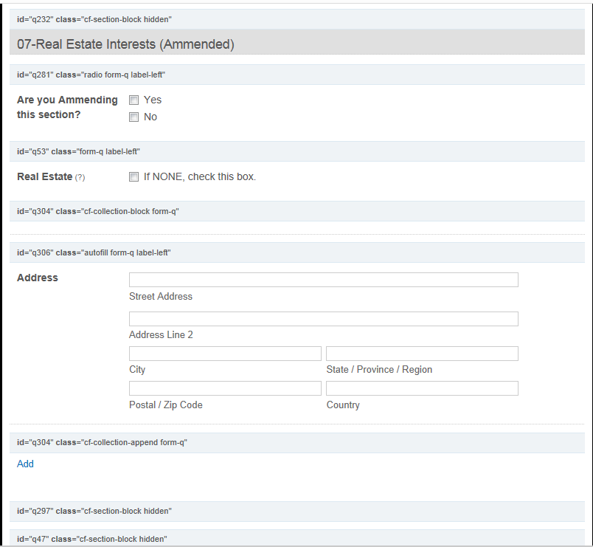The width and height of the screenshot is (593, 547).
Task: Click the '07-Real Estate Interests (Ammended)' section heading
Action: 125,44
